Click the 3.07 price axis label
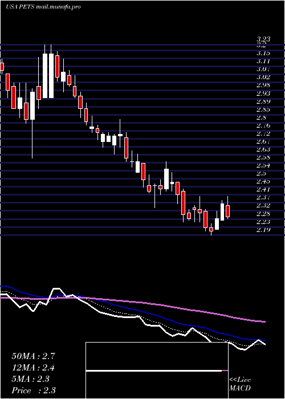Viewport: 285px width, 399px height. (263, 69)
